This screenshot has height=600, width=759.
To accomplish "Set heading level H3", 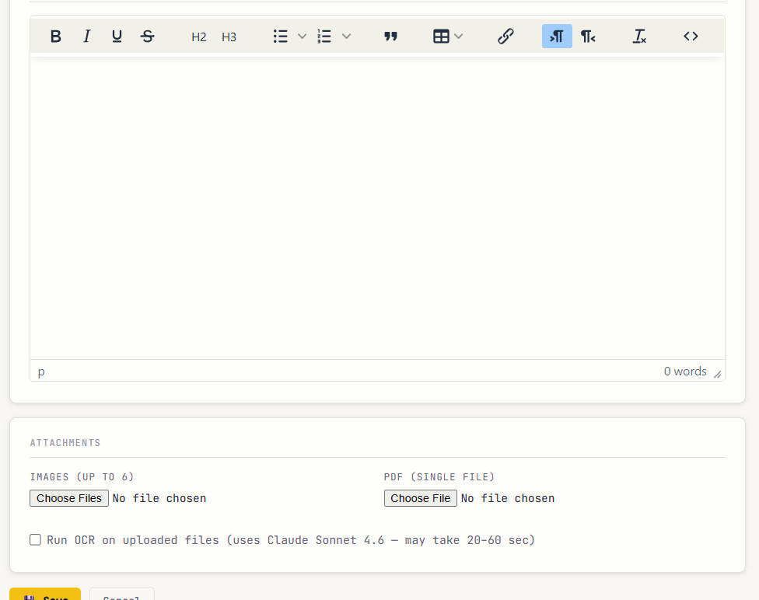I will point(229,37).
